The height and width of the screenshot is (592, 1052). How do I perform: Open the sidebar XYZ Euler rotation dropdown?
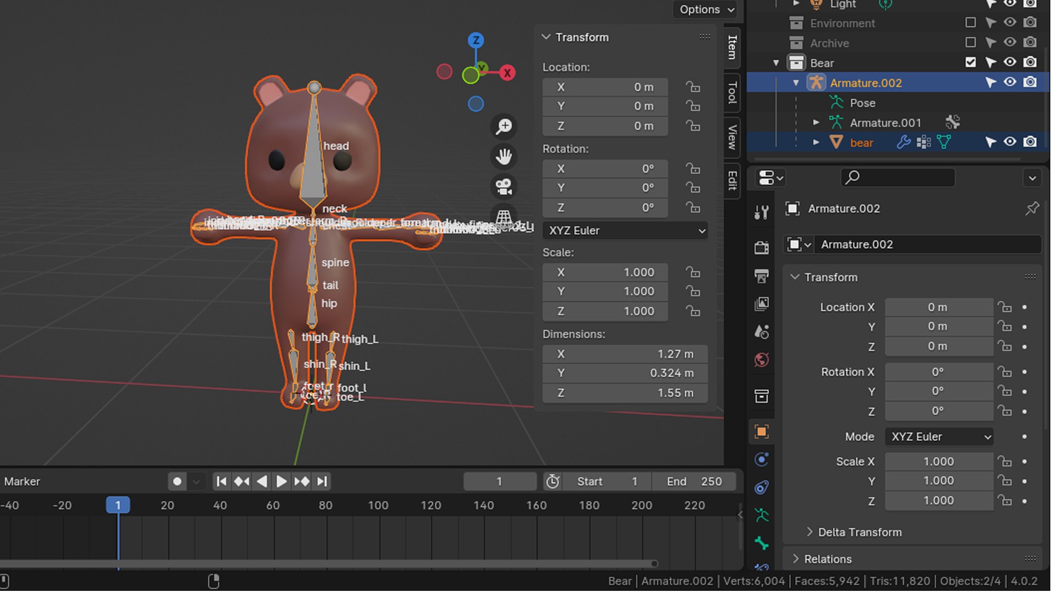point(625,230)
